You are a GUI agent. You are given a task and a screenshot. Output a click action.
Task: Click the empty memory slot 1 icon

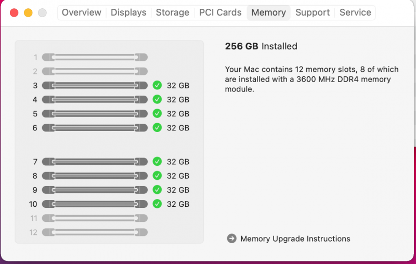point(95,57)
